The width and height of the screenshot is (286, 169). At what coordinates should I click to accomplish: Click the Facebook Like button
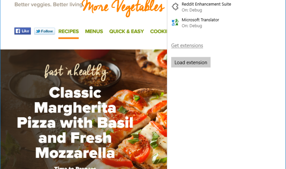[23, 31]
